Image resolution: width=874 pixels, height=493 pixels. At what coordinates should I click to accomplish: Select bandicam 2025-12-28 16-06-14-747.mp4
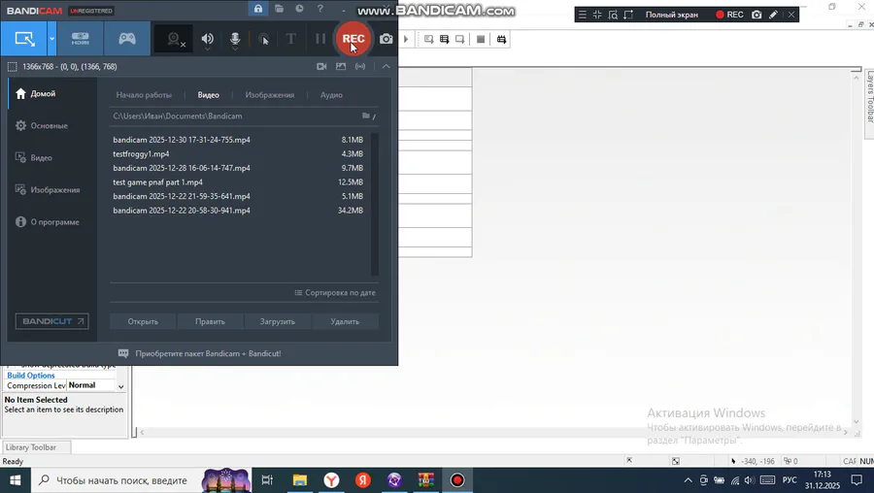(x=238, y=168)
